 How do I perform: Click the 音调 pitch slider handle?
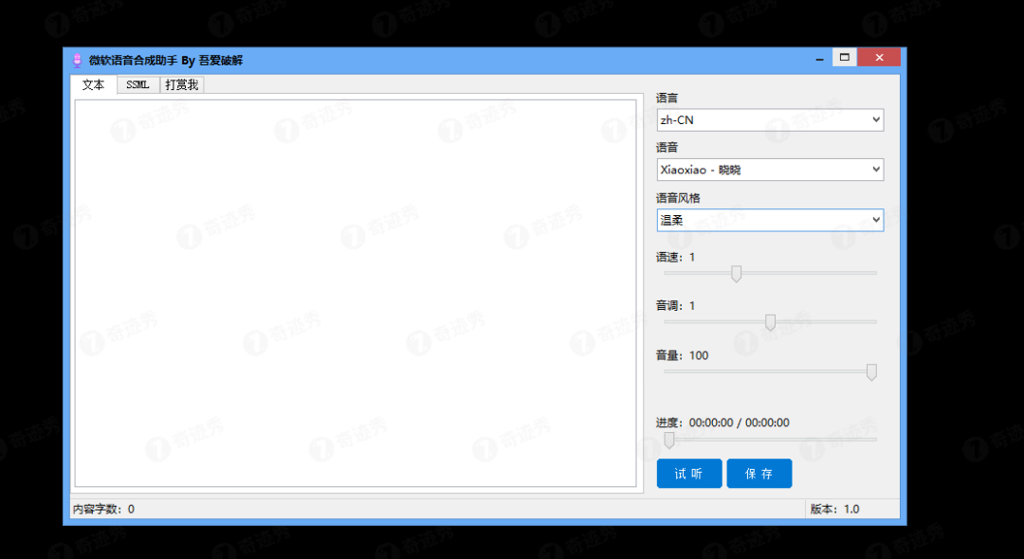click(x=770, y=322)
